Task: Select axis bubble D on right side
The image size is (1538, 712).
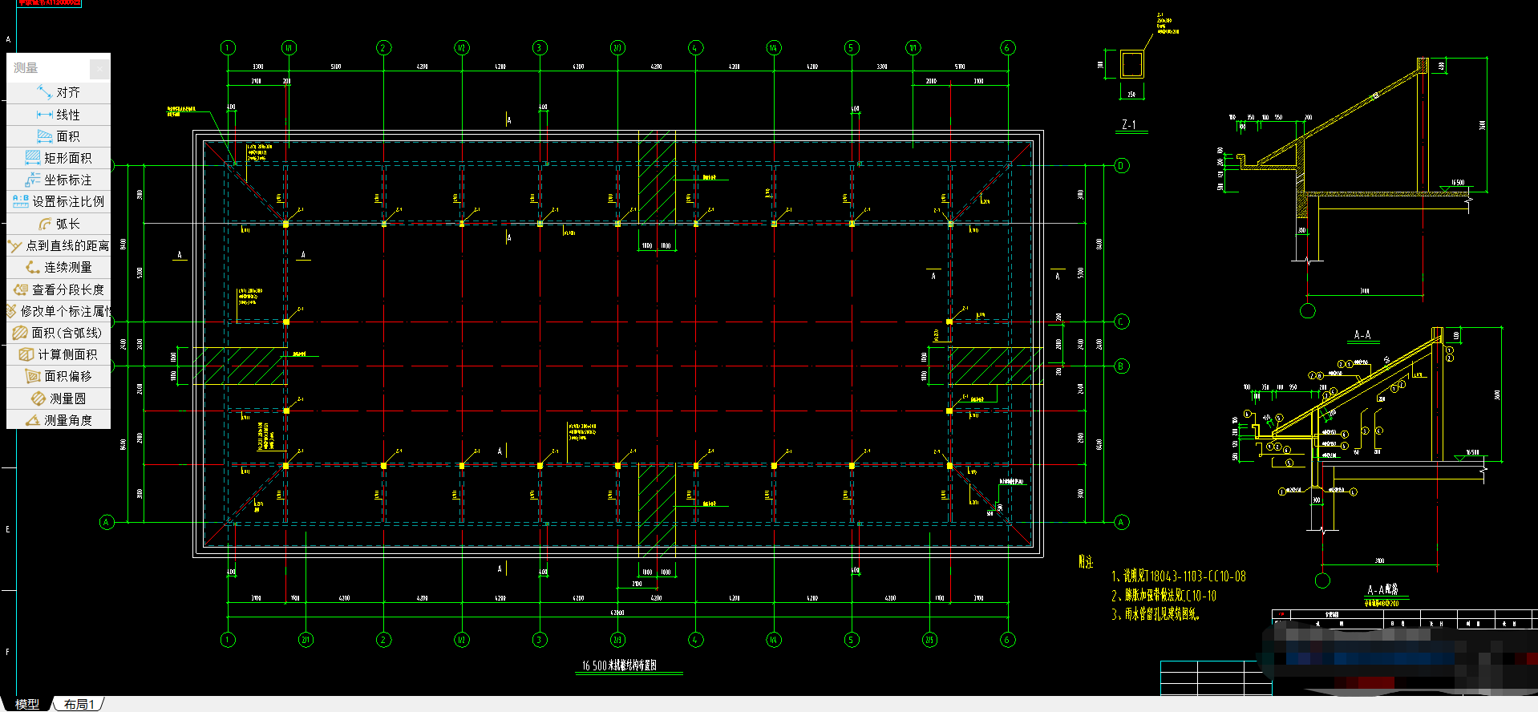Action: pos(1122,166)
